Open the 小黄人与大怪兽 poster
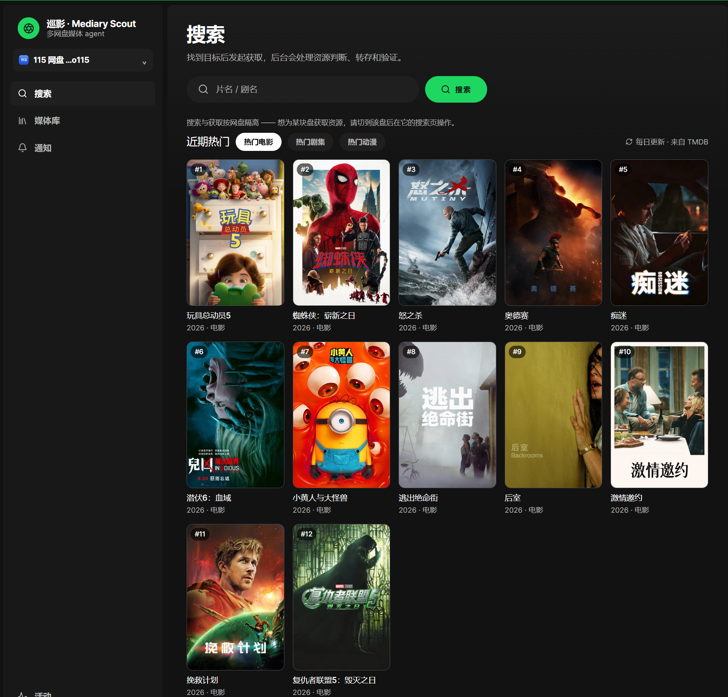728x697 pixels. pyautogui.click(x=341, y=415)
